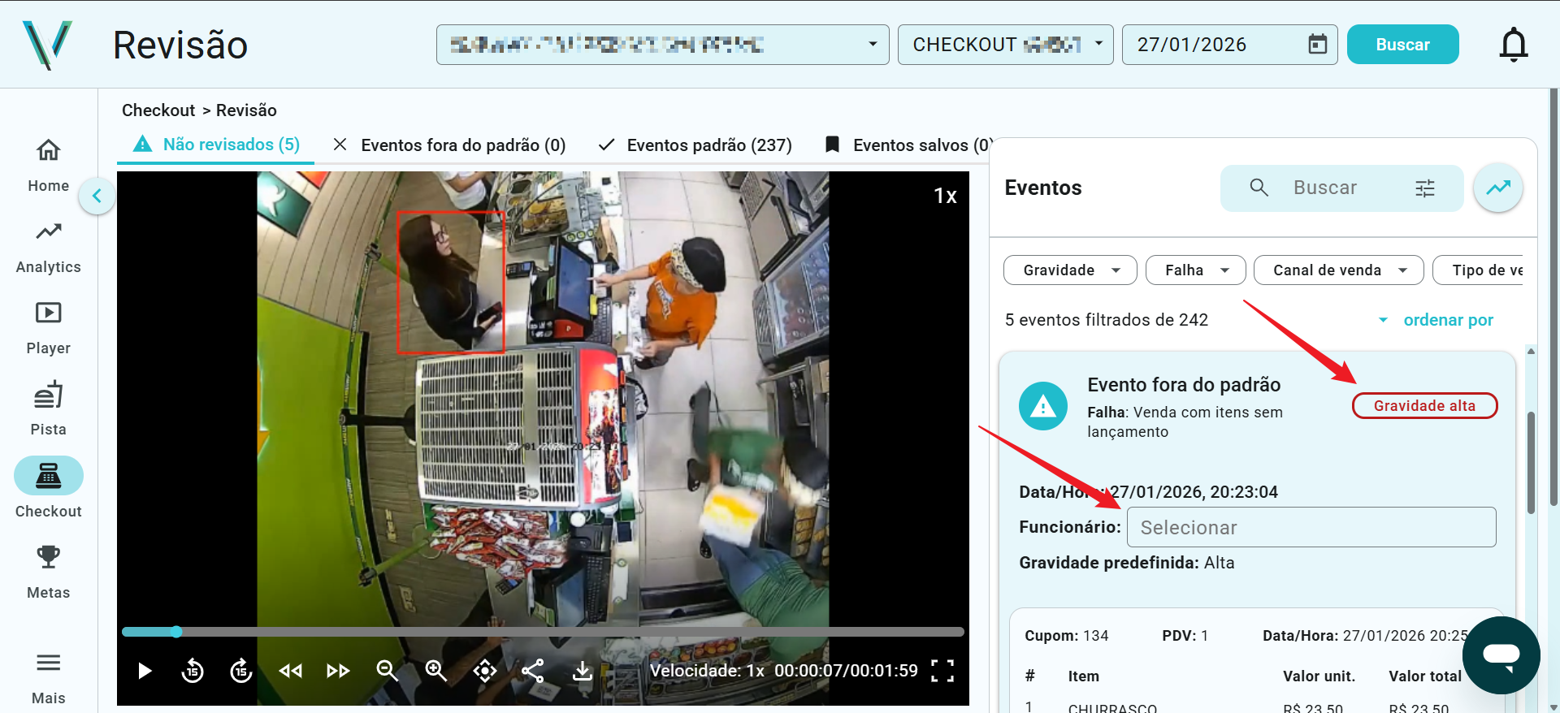The image size is (1560, 713).
Task: Enter fullscreen video mode
Action: click(942, 671)
